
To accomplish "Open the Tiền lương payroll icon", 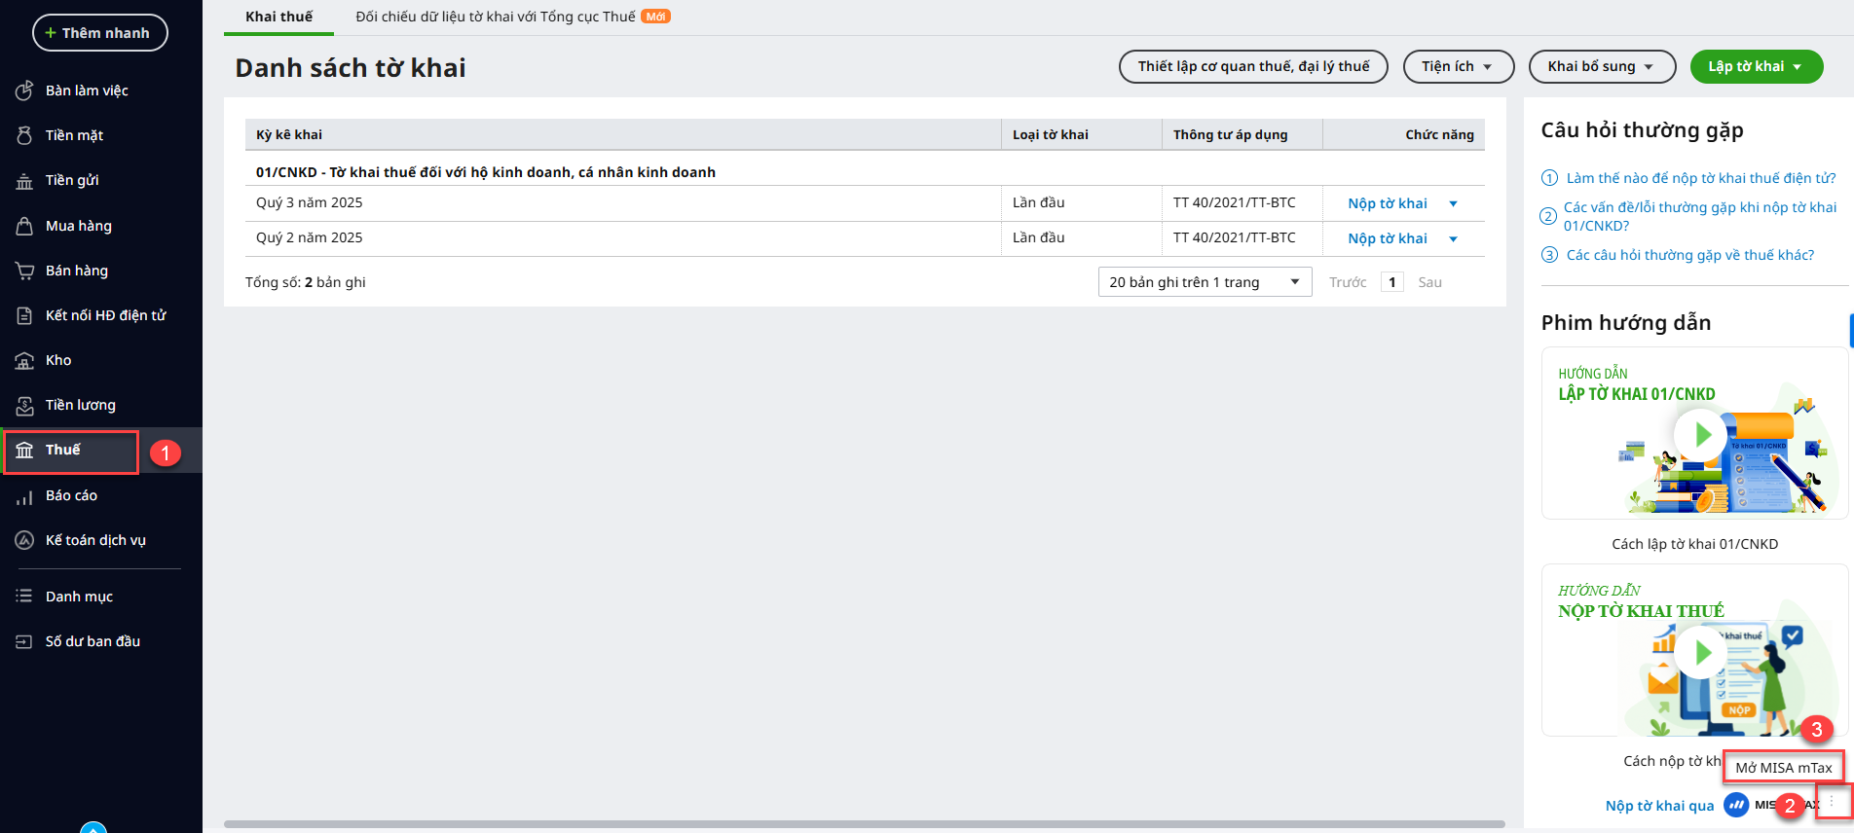I will 24,406.
